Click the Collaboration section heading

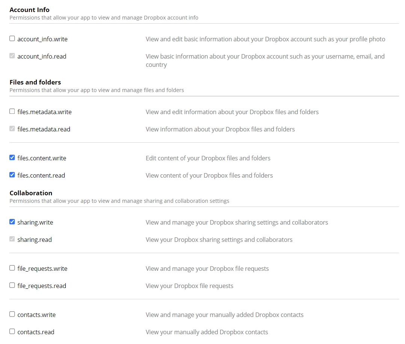pyautogui.click(x=31, y=193)
